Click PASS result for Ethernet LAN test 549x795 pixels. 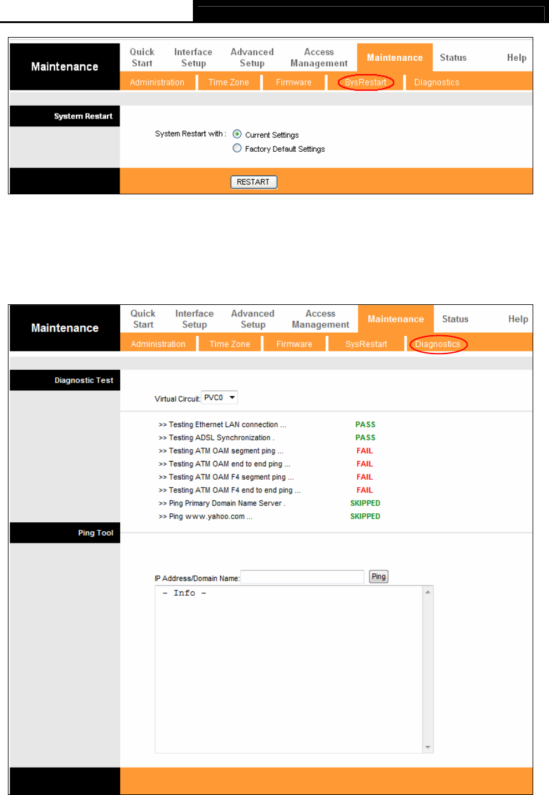pos(365,425)
